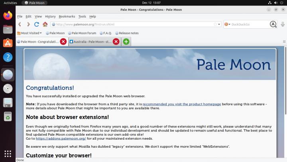Close the Pale Moon Congratulations tab

click(63, 41)
